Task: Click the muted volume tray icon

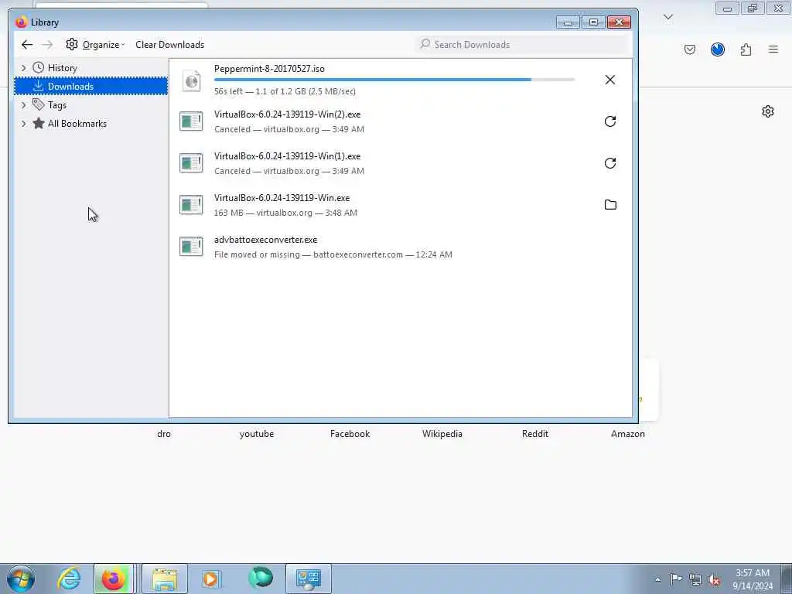Action: click(714, 579)
